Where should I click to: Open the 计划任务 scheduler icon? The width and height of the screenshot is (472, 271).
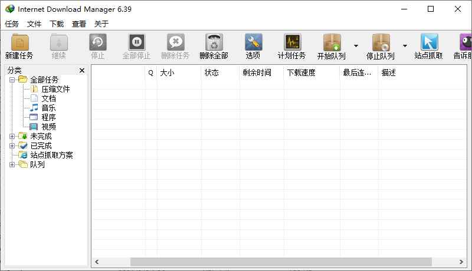click(292, 42)
